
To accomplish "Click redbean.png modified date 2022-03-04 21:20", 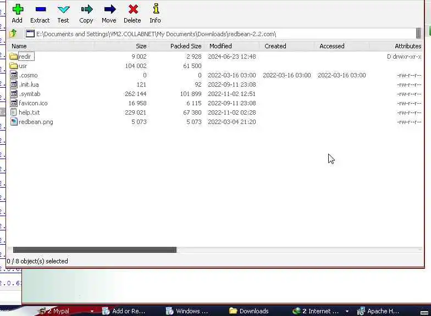I will point(232,122).
